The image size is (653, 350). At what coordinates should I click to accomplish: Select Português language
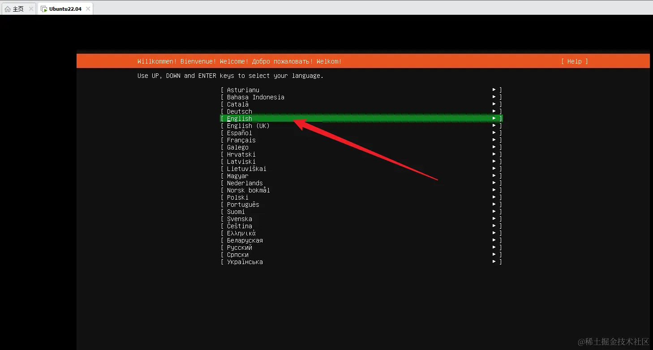tap(361, 205)
